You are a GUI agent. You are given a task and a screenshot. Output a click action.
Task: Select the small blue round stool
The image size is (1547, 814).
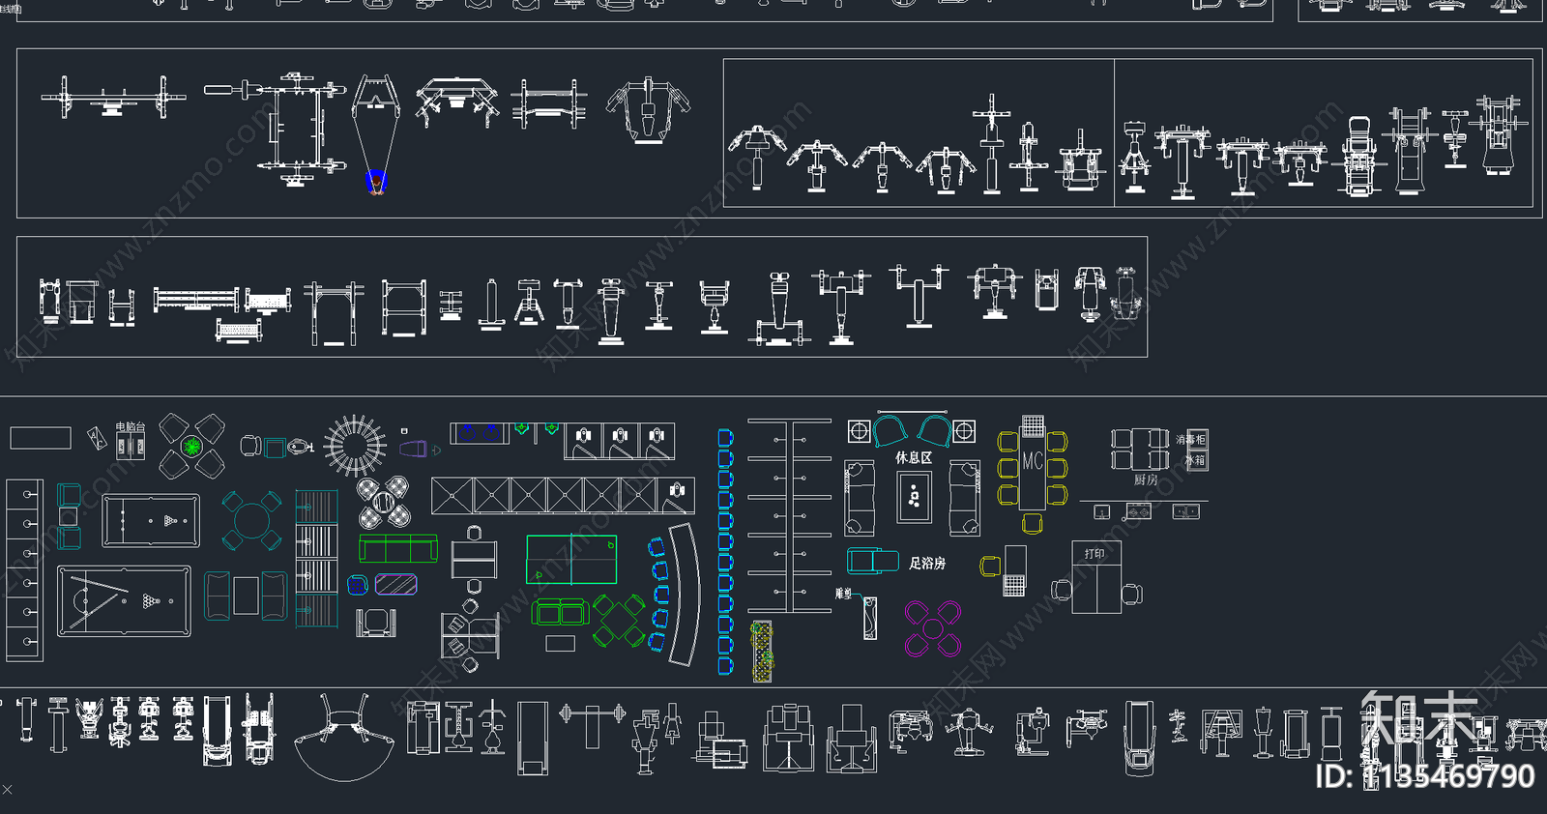point(358,584)
